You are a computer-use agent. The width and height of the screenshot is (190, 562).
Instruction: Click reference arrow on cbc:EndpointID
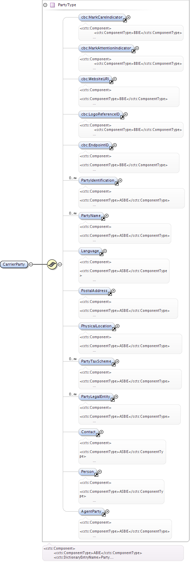[x=111, y=148]
